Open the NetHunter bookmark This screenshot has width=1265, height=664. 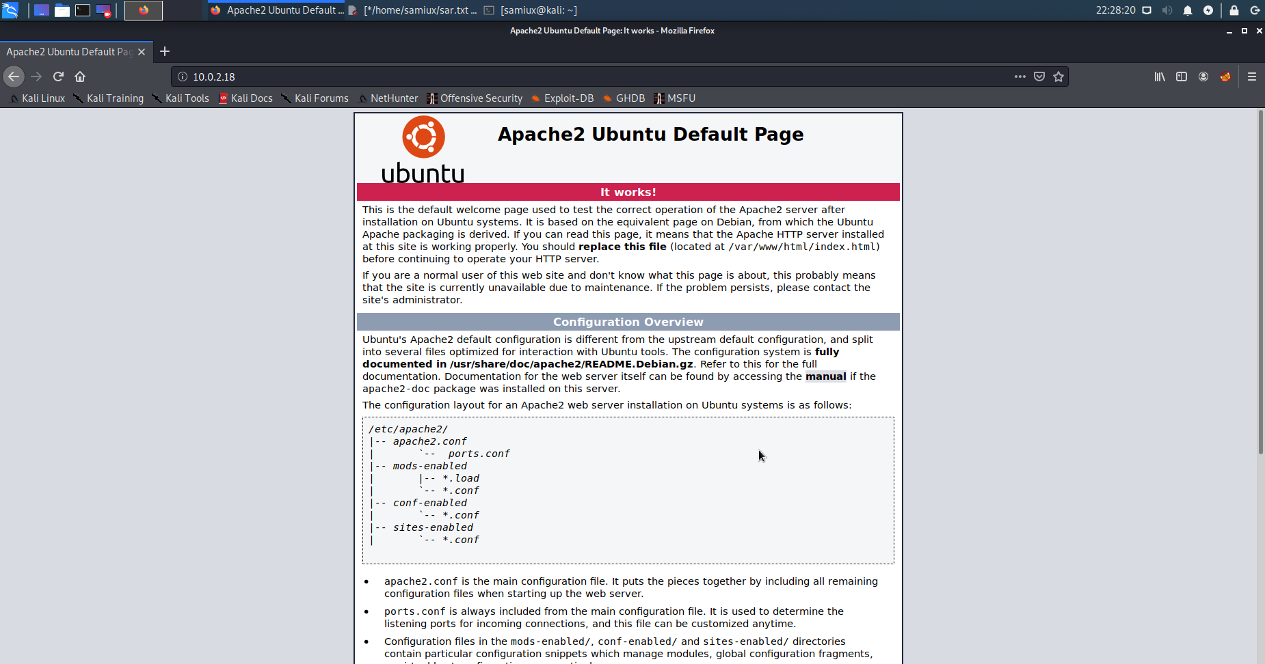(x=388, y=98)
